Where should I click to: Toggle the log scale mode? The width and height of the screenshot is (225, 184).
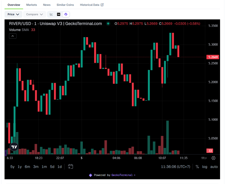[205, 167]
